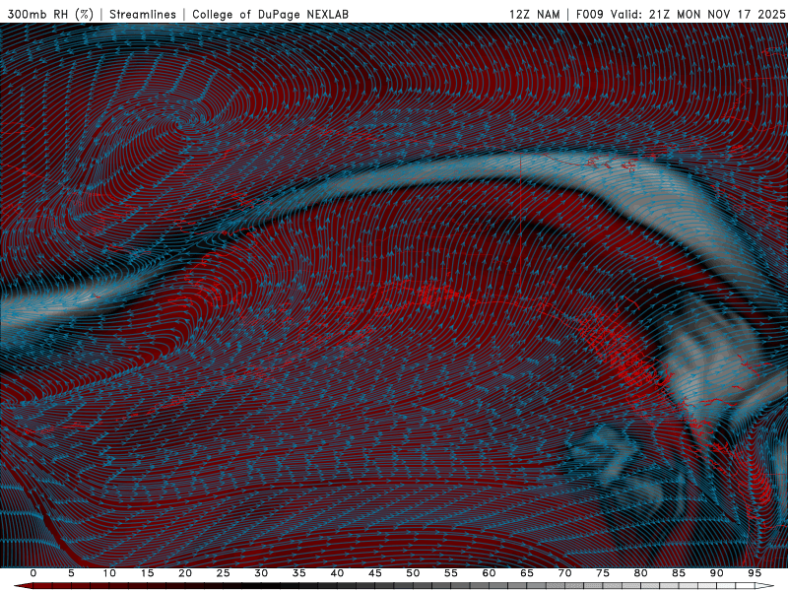
Task: Click the '12Z NAM' model label
Action: (x=535, y=14)
